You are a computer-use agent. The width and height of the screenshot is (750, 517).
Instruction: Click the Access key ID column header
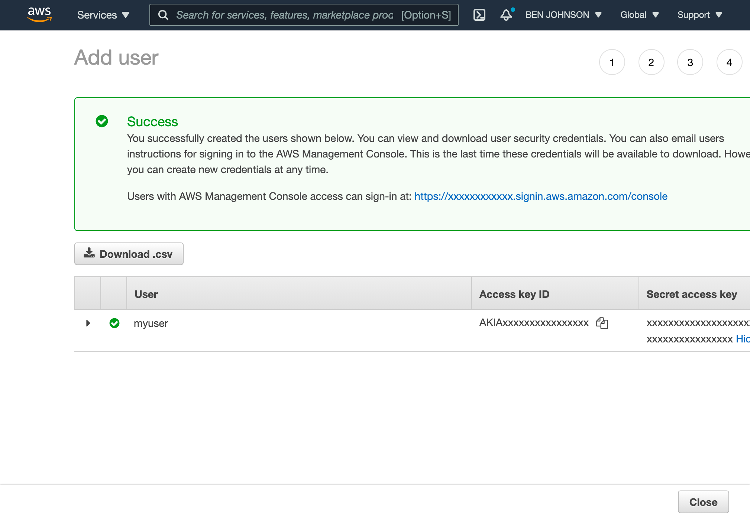(514, 294)
